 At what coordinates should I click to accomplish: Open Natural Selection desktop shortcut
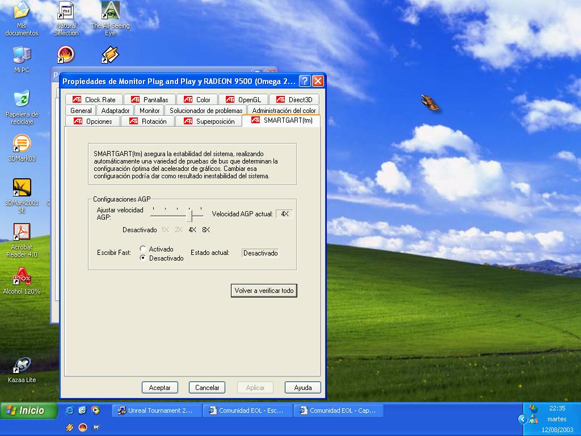(x=66, y=19)
